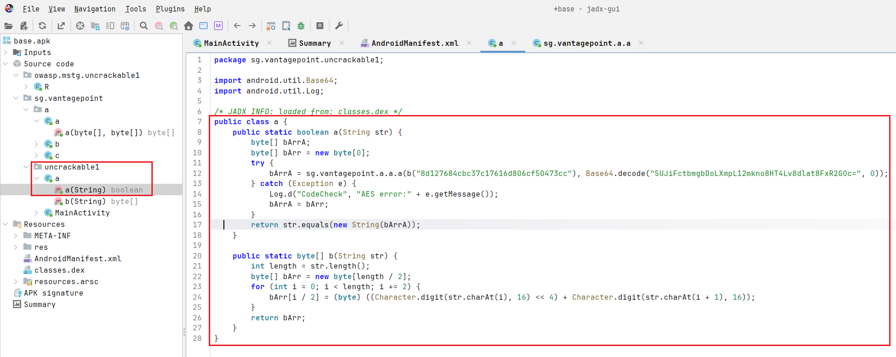The image size is (896, 357).
Task: Select method b(String) byte[] in the tree
Action: [x=96, y=202]
